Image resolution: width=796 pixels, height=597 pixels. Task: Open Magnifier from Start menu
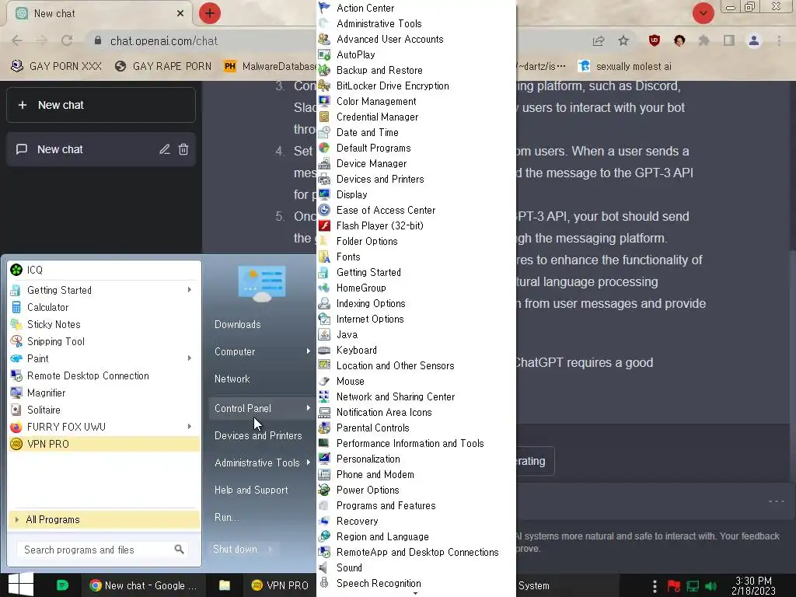(x=46, y=393)
